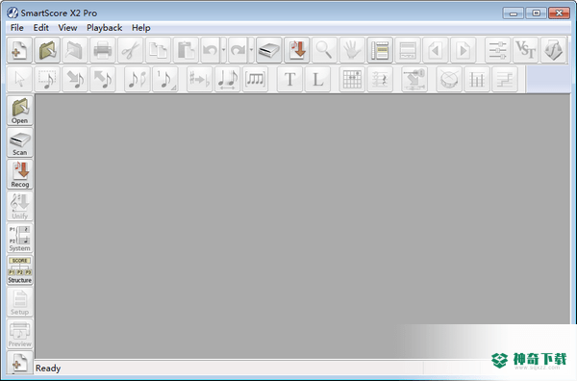This screenshot has width=577, height=381.
Task: Click the note spacing tool
Action: click(x=227, y=79)
